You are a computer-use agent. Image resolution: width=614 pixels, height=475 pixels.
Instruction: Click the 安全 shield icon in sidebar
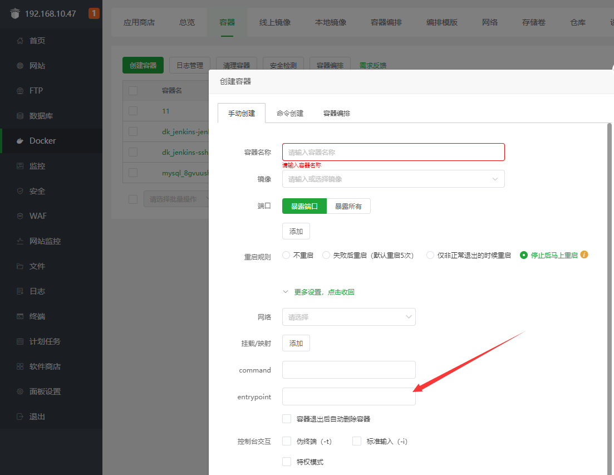coord(20,191)
